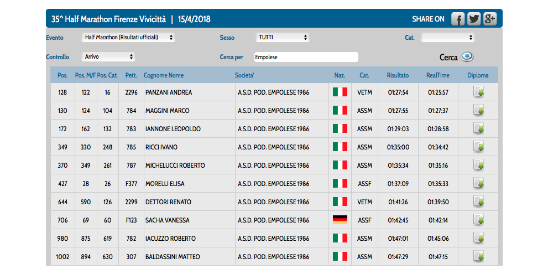Select runner name SACHA VANESSA
The image size is (548, 274).
(x=168, y=220)
